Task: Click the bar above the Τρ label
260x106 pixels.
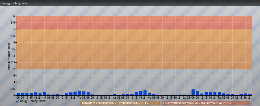Action: tap(219, 94)
